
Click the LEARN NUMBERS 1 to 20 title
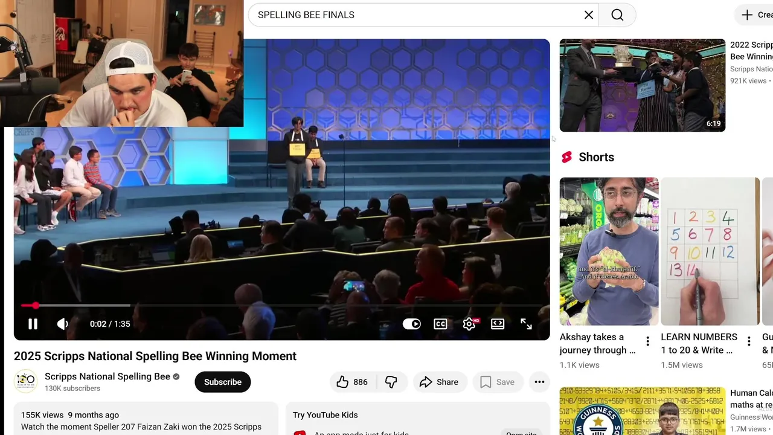coord(699,344)
